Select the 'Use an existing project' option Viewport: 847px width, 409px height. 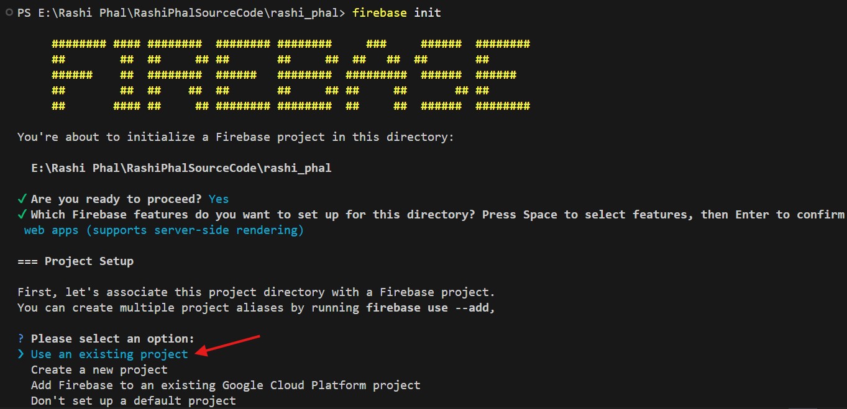pos(109,354)
